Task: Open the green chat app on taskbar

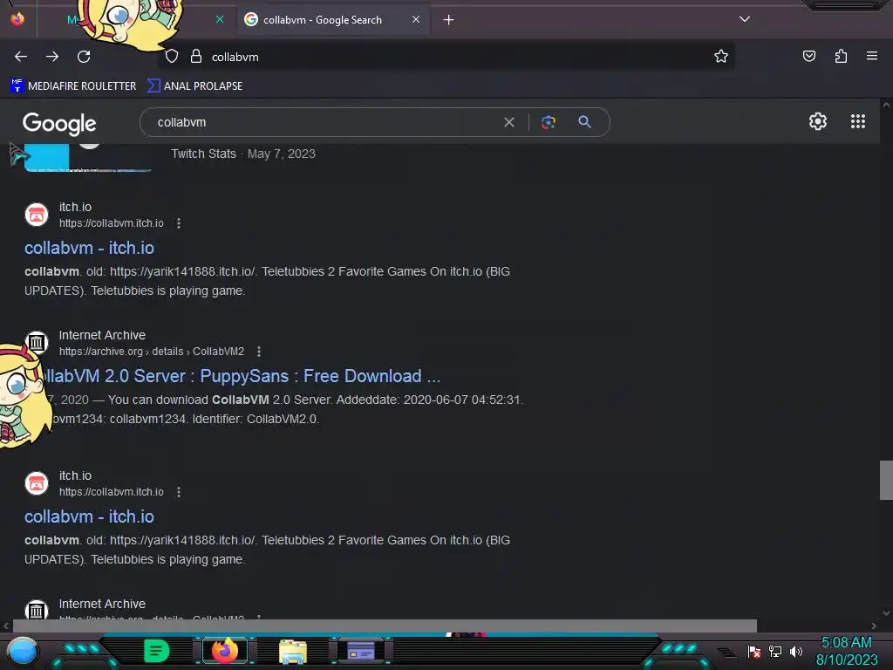Action: coord(156,651)
